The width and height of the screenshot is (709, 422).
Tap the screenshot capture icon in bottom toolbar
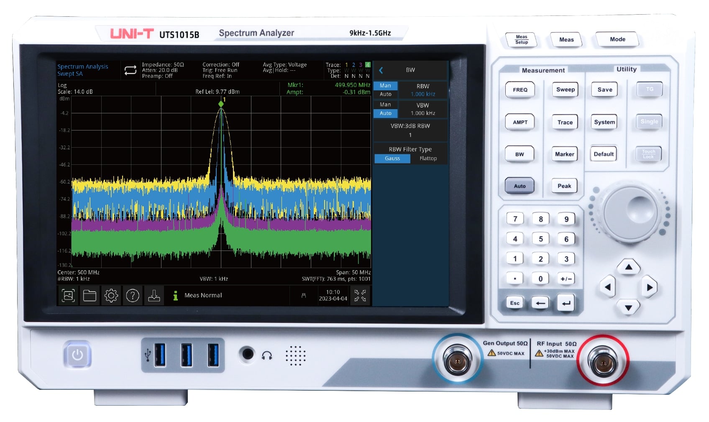pos(68,296)
